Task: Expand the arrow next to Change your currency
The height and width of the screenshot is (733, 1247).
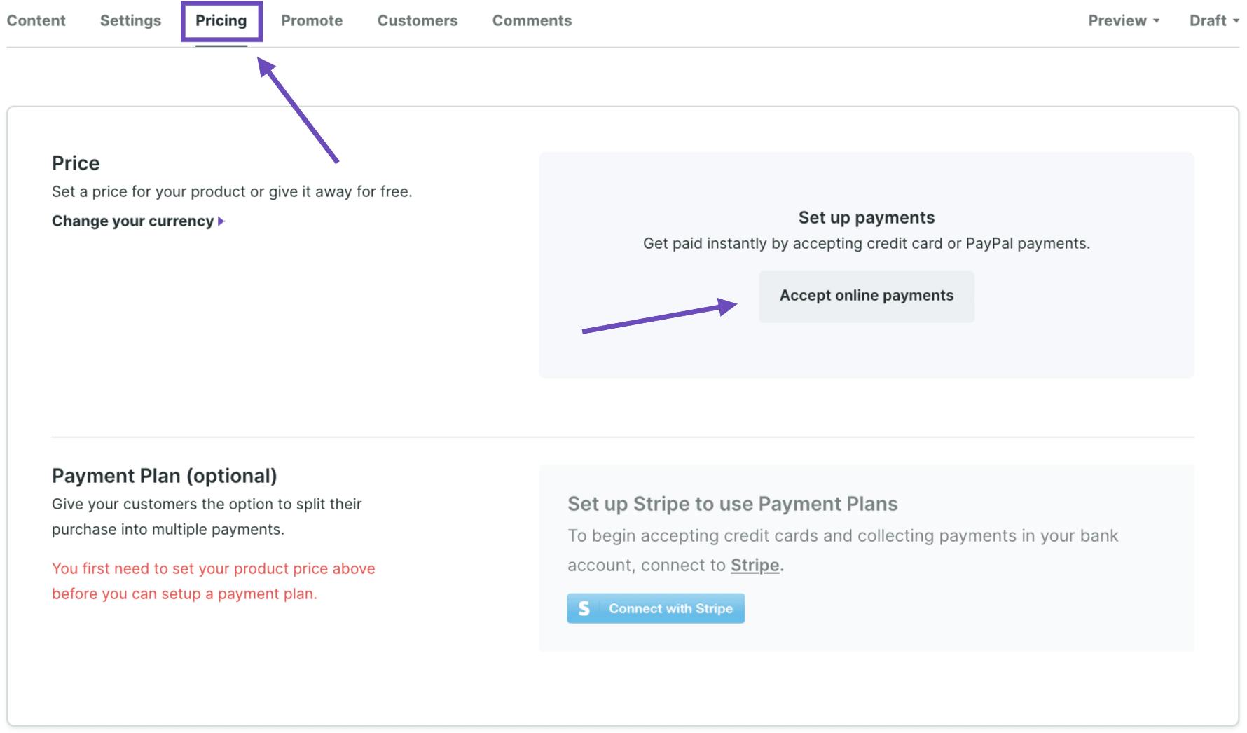Action: pos(221,221)
